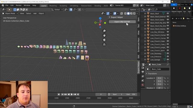Open the Screencast Keys sidebar tab
This screenshot has height=108, width=193.
(x=138, y=45)
